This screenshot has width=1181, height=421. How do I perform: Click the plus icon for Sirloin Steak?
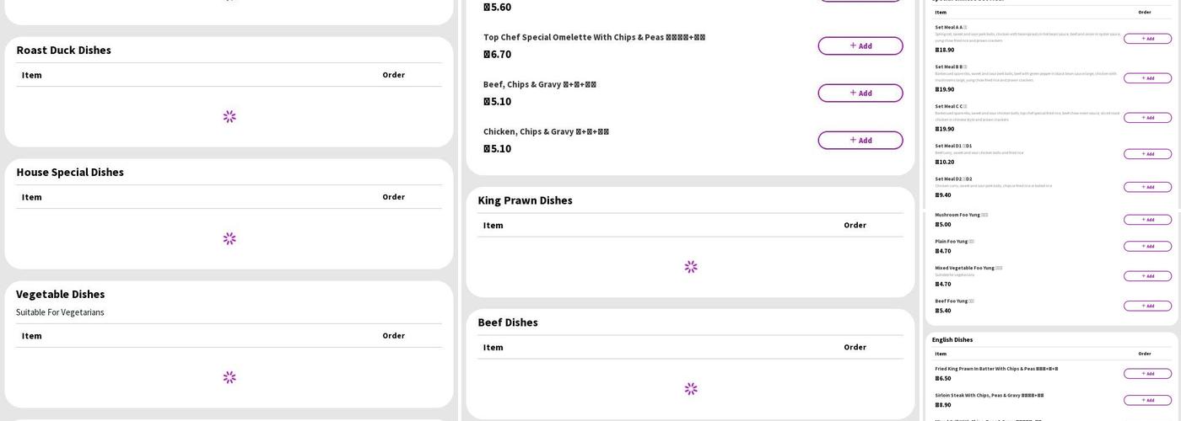[1143, 400]
